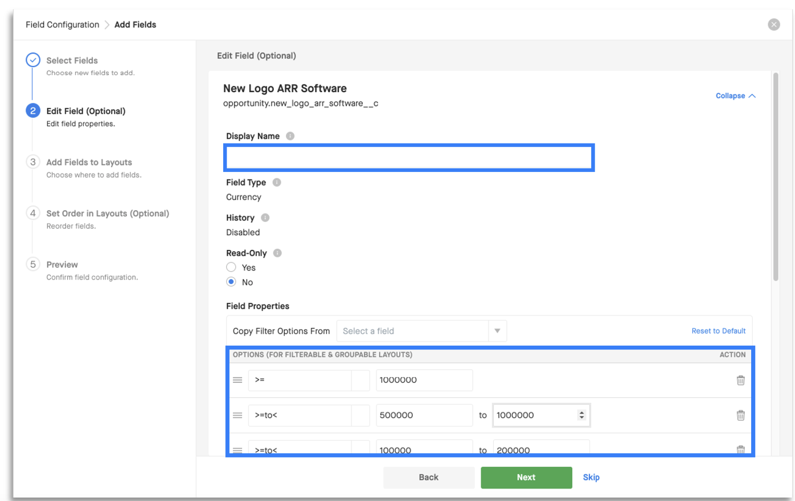Delete the >= 1000000 filter option row

click(x=740, y=380)
